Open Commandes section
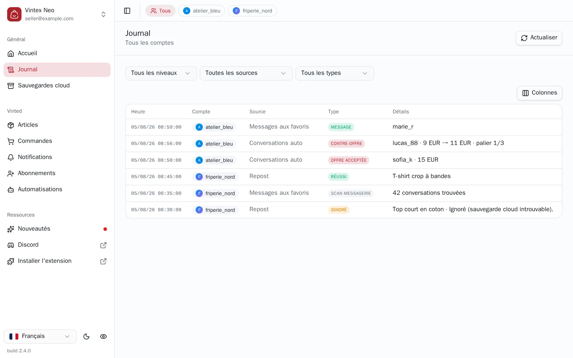Screen dimensions: 573x358 pyautogui.click(x=57, y=141)
